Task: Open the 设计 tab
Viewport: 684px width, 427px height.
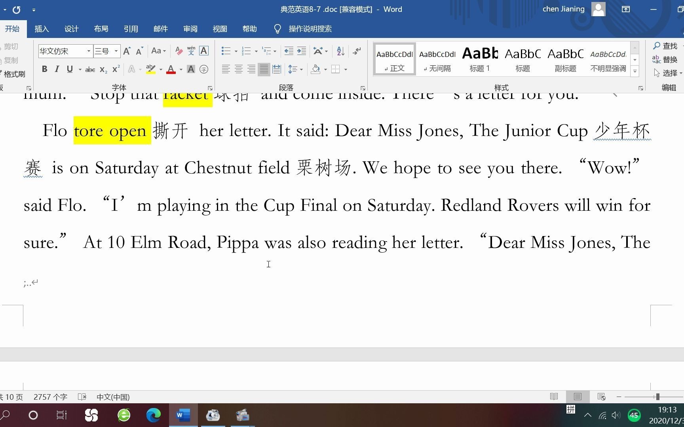Action: (71, 29)
